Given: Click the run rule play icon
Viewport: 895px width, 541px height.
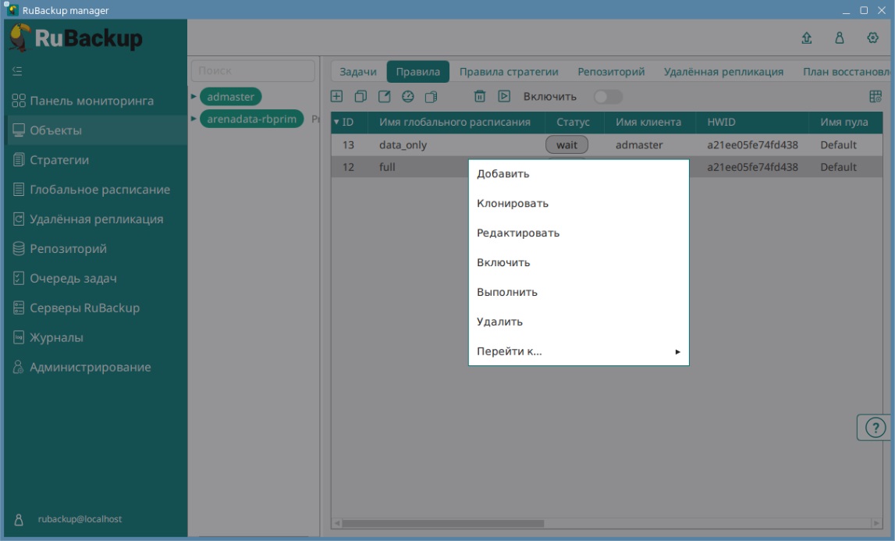Looking at the screenshot, I should (504, 97).
